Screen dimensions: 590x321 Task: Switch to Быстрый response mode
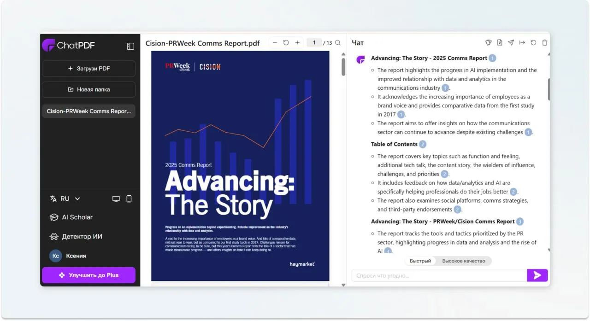pyautogui.click(x=420, y=261)
